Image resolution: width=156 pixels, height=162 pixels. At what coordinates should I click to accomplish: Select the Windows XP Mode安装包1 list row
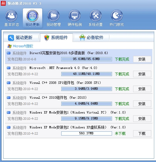pyautogui.click(x=79, y=116)
